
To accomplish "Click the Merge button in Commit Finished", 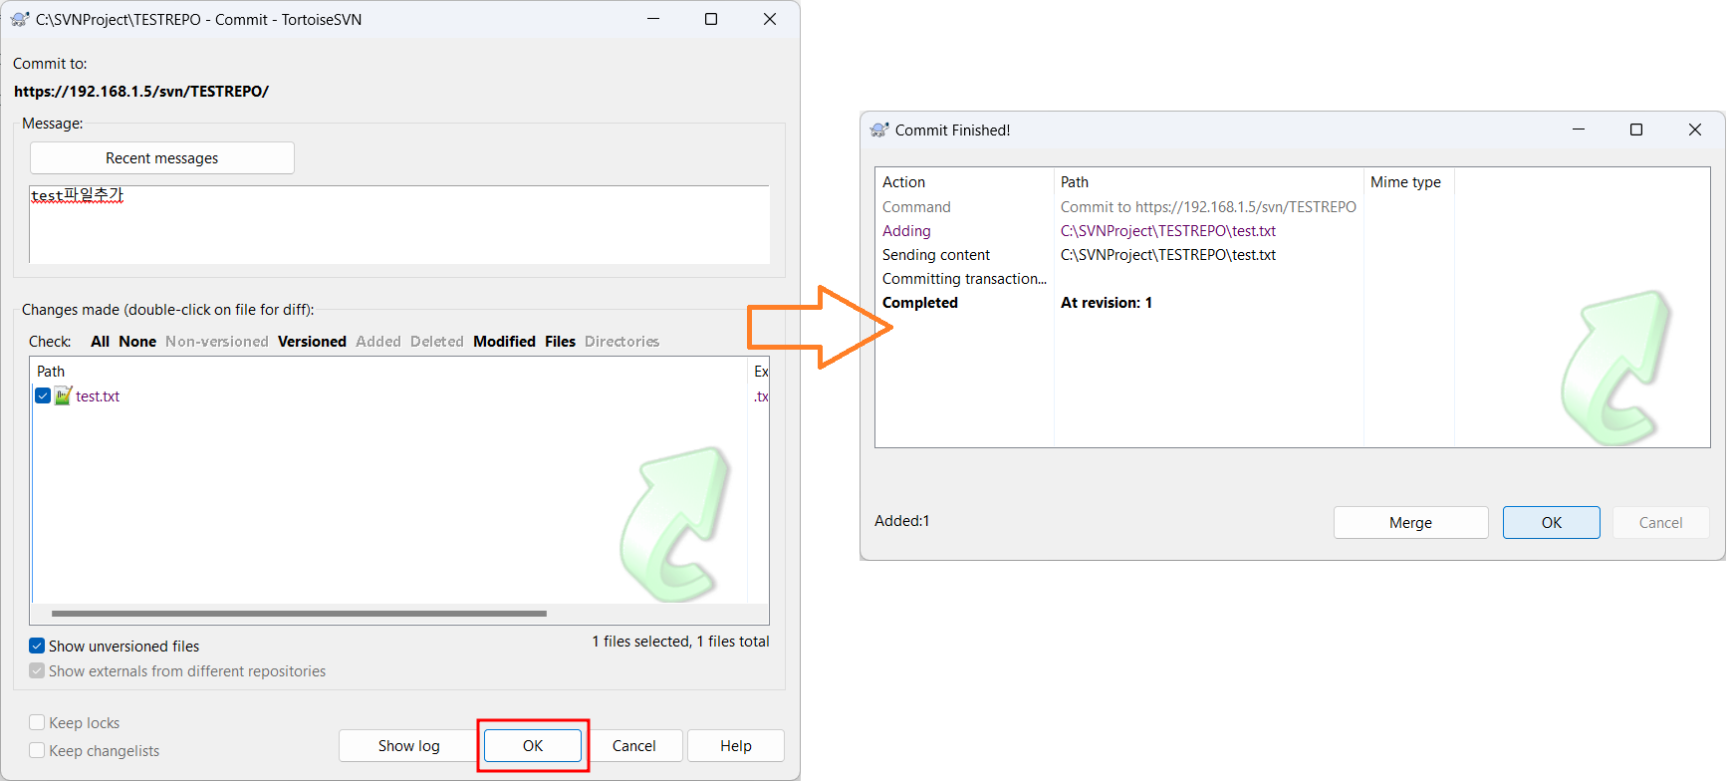I will point(1410,522).
